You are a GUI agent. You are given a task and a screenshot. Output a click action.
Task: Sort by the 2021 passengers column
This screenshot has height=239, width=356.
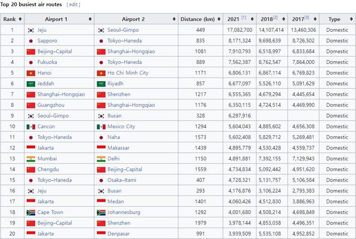coord(251,19)
